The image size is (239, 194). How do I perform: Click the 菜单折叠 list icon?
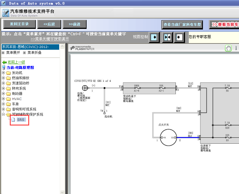pos(24,53)
